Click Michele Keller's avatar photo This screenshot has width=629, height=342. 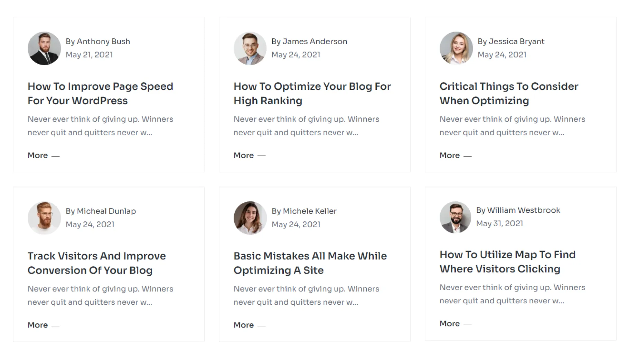(250, 218)
